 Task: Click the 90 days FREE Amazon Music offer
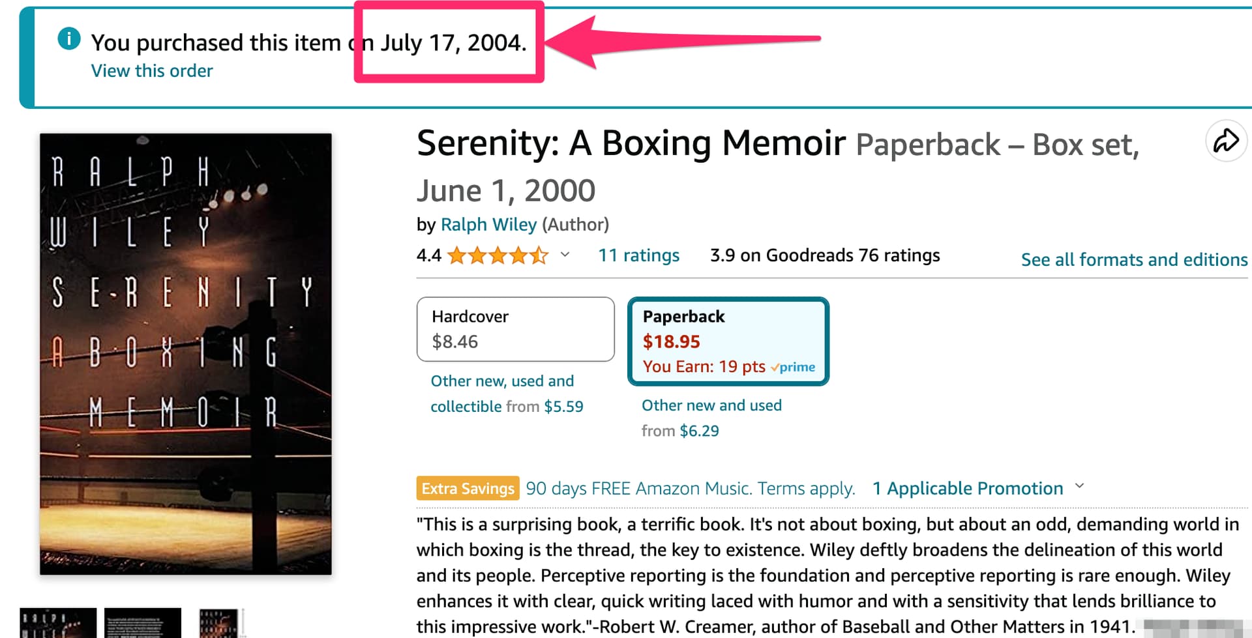coord(690,488)
